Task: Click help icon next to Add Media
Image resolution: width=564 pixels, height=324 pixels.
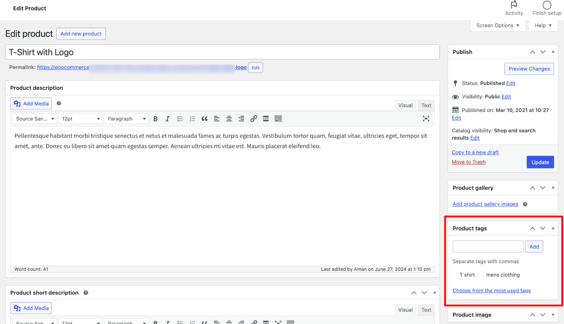Action: point(59,103)
